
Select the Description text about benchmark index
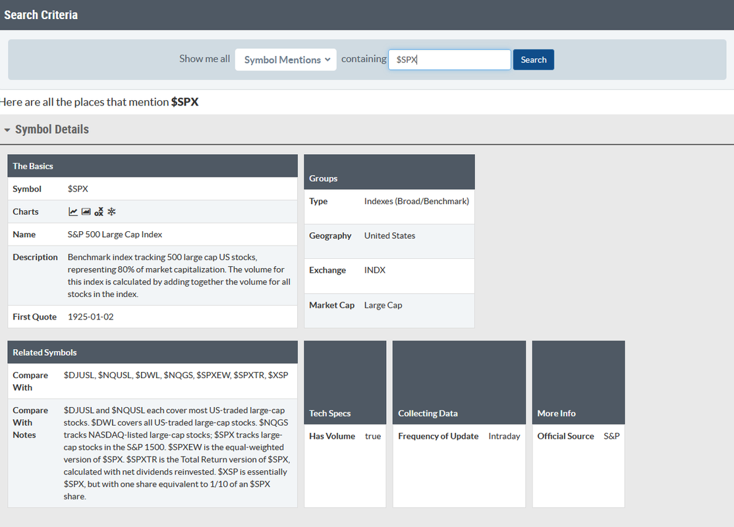[x=179, y=275]
